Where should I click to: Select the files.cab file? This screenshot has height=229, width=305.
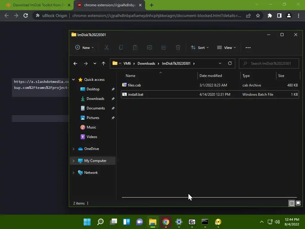(210, 85)
